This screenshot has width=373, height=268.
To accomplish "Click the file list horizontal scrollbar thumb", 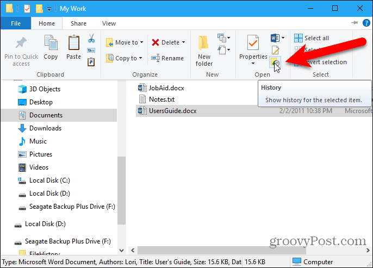I will (222, 251).
